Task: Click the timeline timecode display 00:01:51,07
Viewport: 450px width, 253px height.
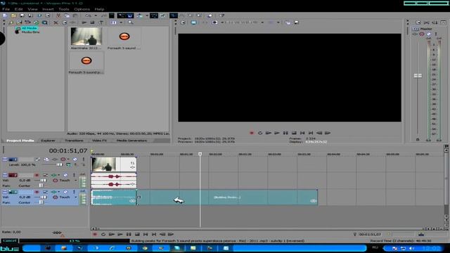Action: tap(67, 150)
